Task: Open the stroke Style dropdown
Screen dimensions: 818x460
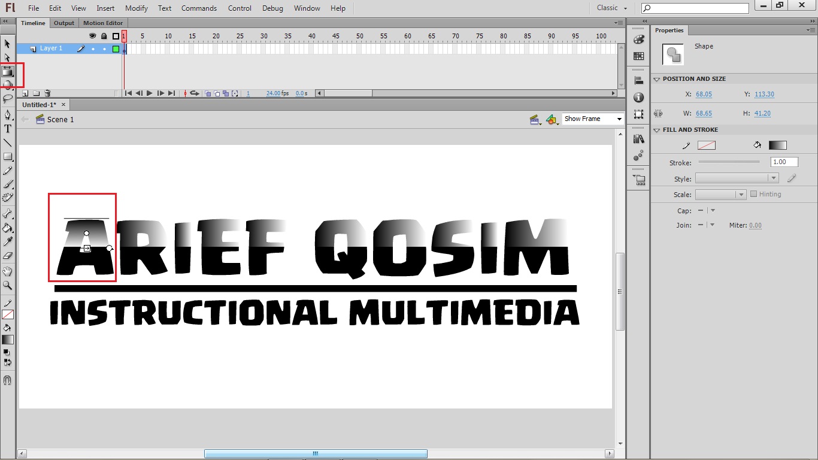Action: [x=737, y=178]
